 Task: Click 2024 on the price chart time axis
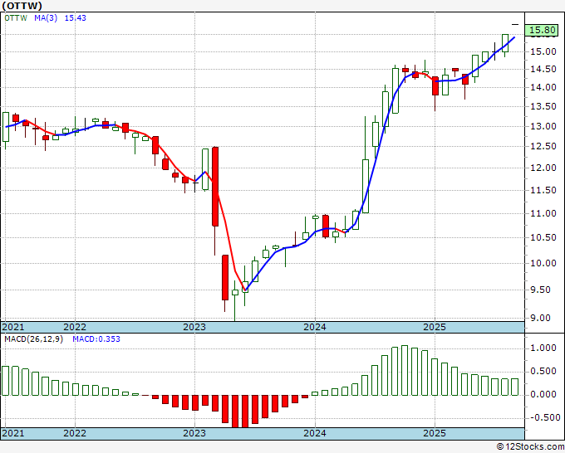click(315, 327)
